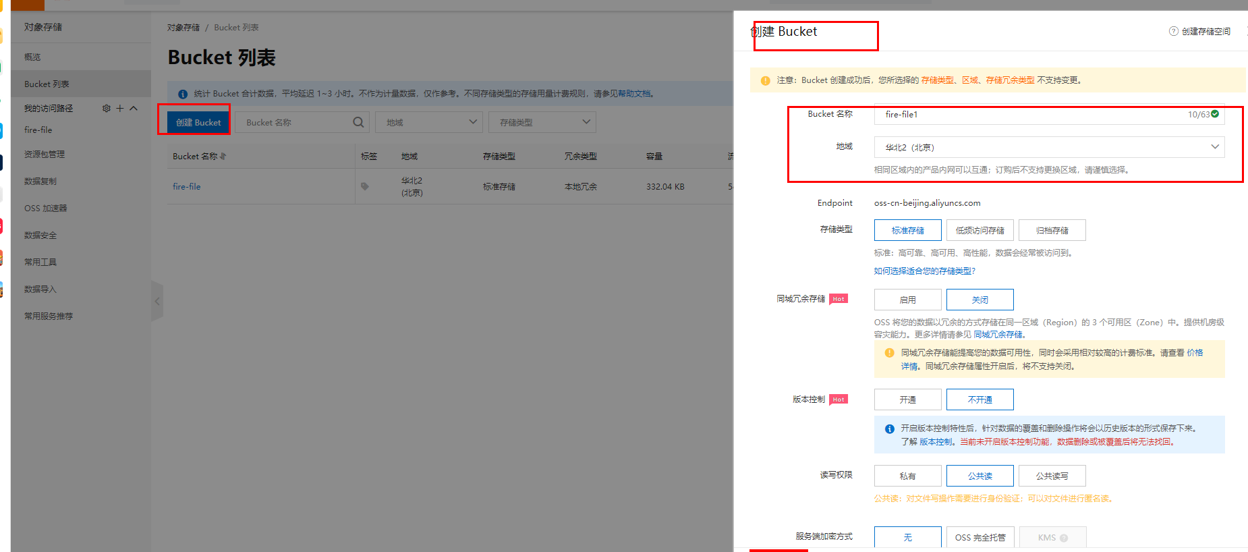The image size is (1248, 552).
Task: Click the blue info icon in the version control note
Action: point(890,429)
